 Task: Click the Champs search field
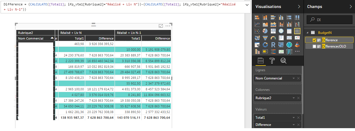330,20
